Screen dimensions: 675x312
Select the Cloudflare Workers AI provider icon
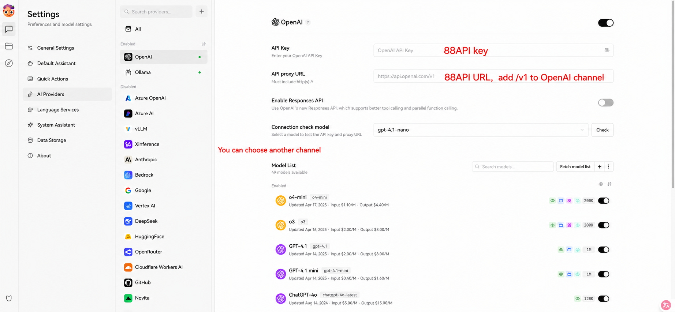click(x=128, y=267)
